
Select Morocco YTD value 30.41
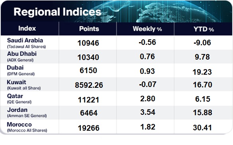(202, 128)
